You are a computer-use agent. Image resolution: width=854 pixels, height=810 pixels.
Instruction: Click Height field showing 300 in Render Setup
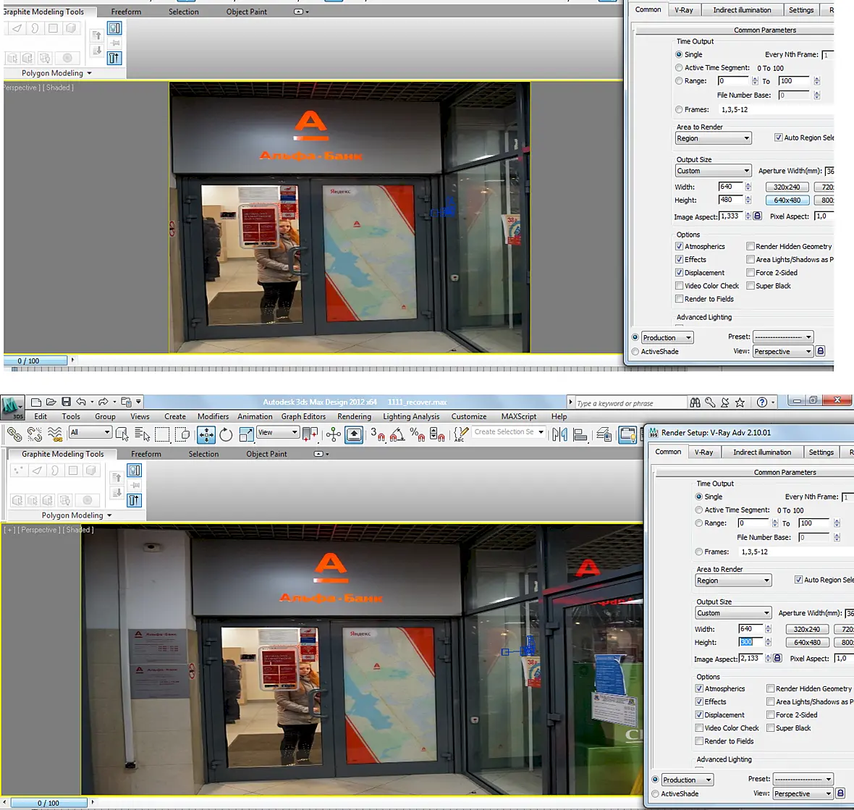pos(750,642)
